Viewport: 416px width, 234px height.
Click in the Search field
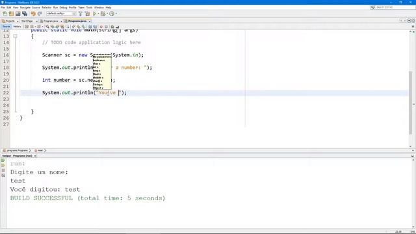tap(395, 7)
